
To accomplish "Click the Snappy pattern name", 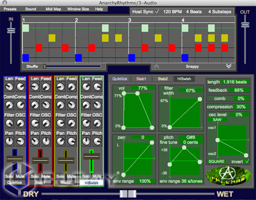I will (192, 66).
